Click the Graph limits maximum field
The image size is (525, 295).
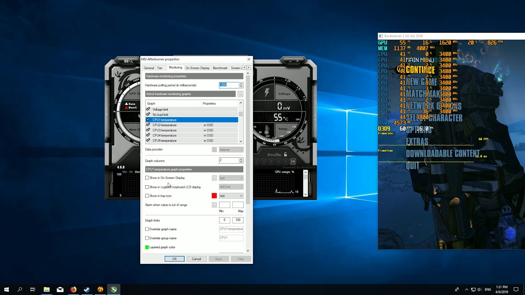pyautogui.click(x=238, y=220)
